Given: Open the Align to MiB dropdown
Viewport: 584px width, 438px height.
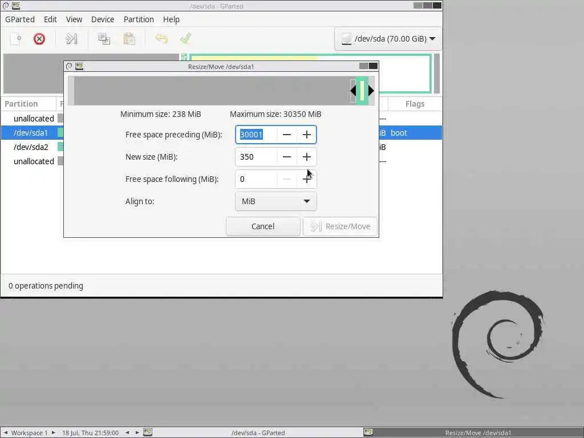Looking at the screenshot, I should click(276, 201).
